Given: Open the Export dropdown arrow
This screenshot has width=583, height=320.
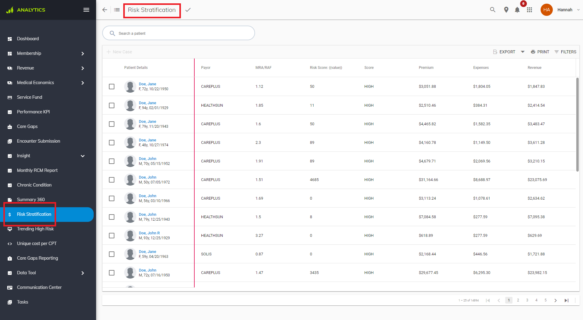Looking at the screenshot, I should tap(523, 52).
